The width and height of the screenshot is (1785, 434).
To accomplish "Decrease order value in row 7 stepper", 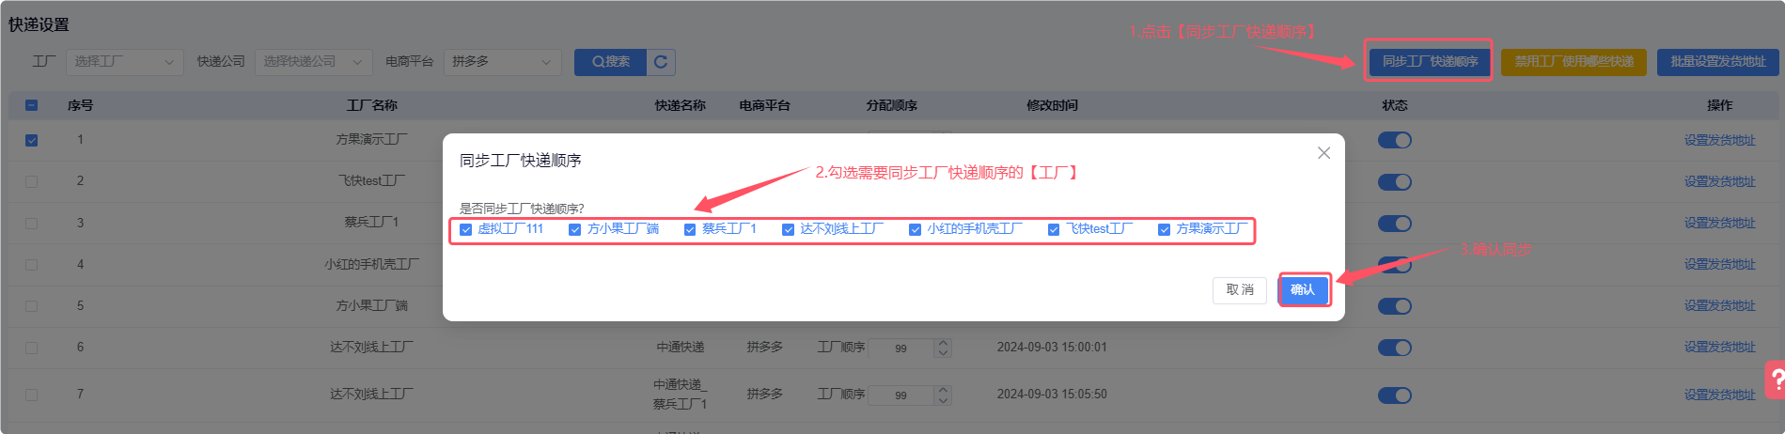I will pyautogui.click(x=943, y=400).
